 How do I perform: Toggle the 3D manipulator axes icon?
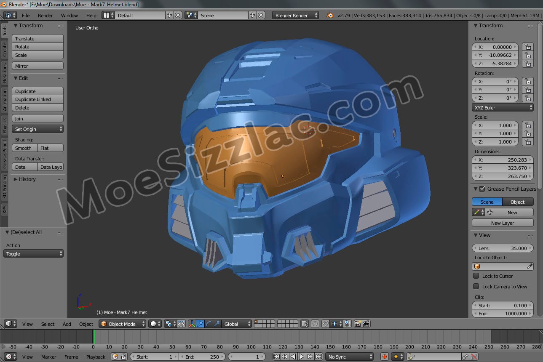[192, 324]
